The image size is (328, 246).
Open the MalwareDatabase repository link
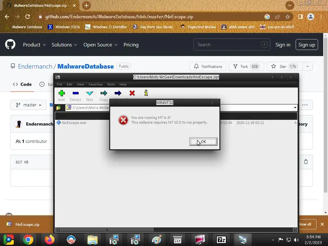click(86, 66)
